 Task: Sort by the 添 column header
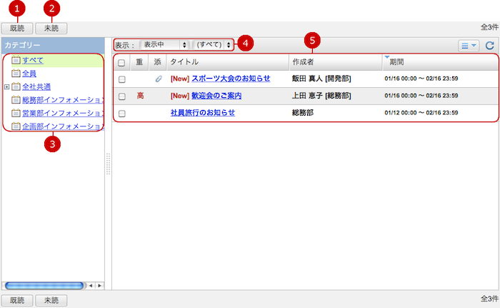pyautogui.click(x=158, y=62)
